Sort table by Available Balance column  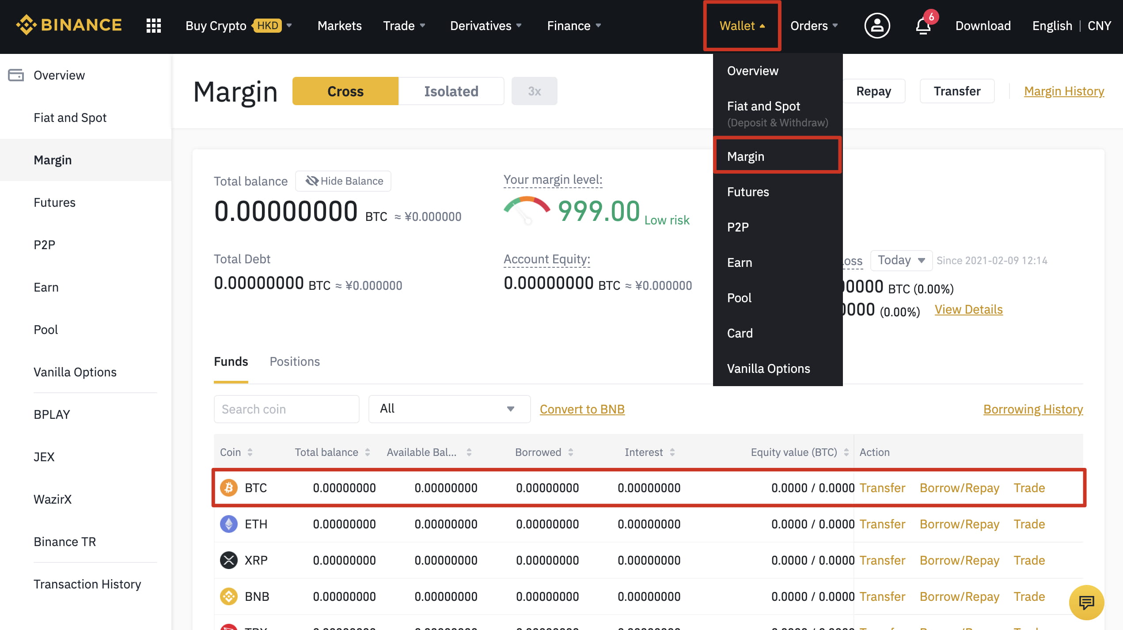coord(469,452)
